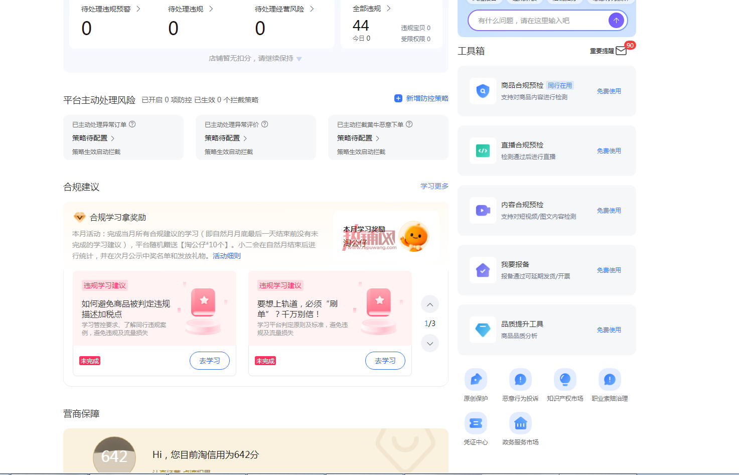Open the 原创保护 tool icon
The image size is (739, 475).
click(476, 379)
